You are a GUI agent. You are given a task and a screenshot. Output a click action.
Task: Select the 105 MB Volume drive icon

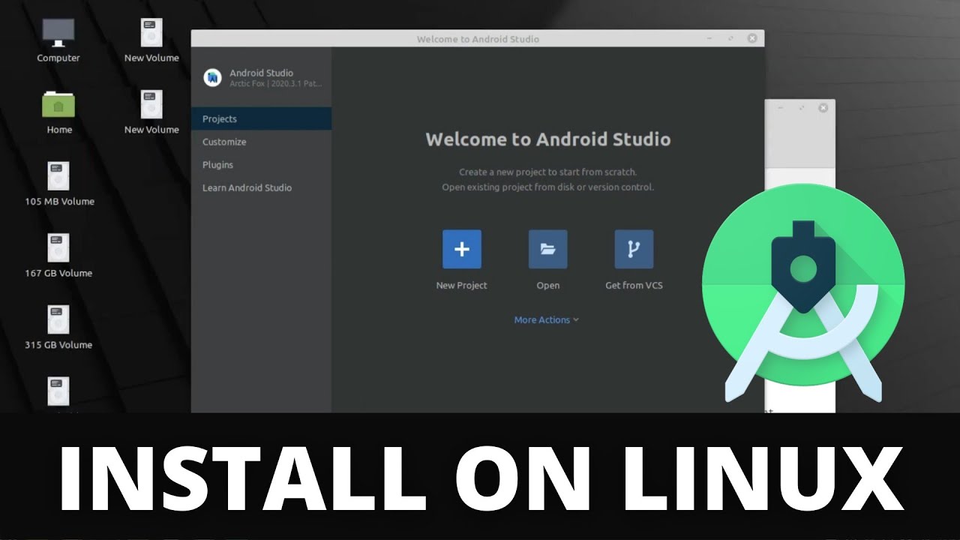point(58,176)
